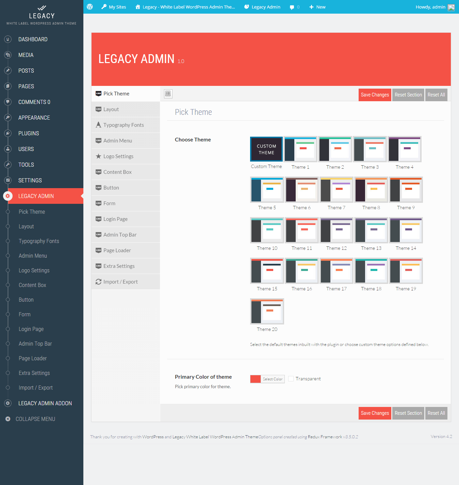The image size is (459, 485).
Task: Click the home icon for Legacy site
Action: tap(138, 7)
